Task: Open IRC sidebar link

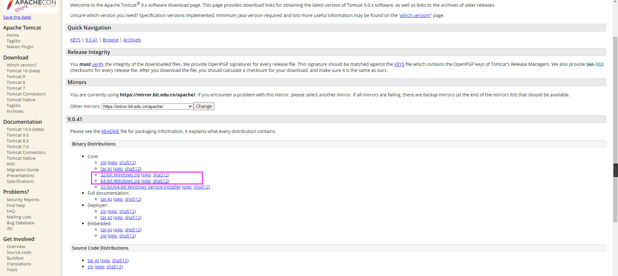Action: pyautogui.click(x=10, y=229)
